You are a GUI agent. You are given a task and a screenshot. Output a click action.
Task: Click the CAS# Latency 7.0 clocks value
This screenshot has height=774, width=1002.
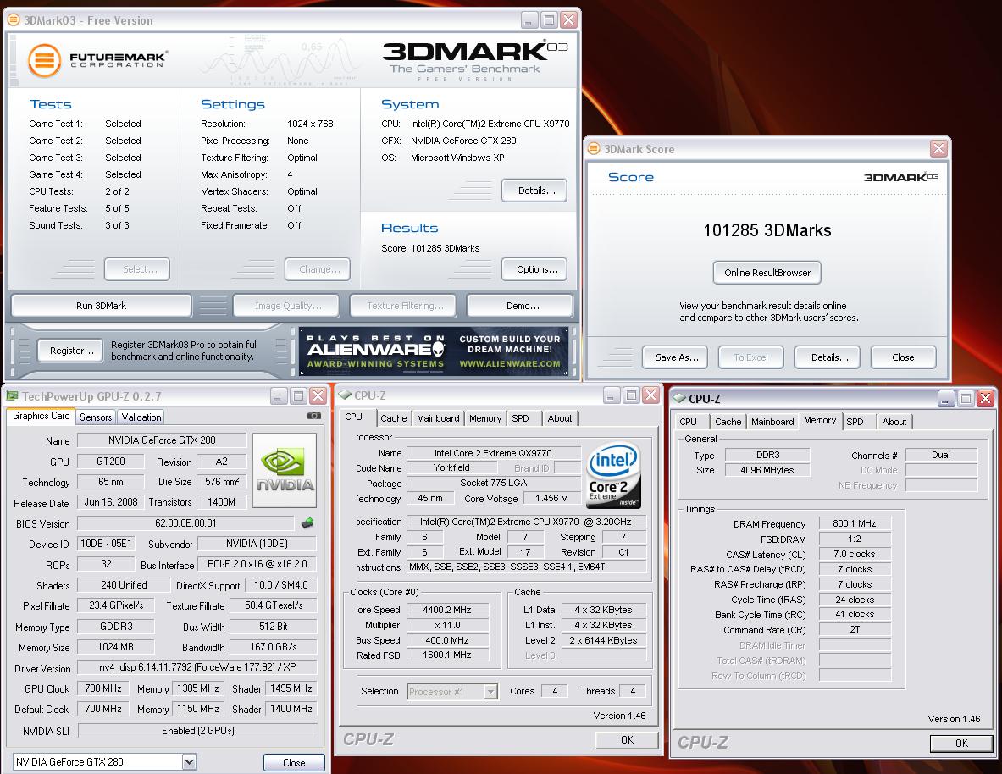854,554
